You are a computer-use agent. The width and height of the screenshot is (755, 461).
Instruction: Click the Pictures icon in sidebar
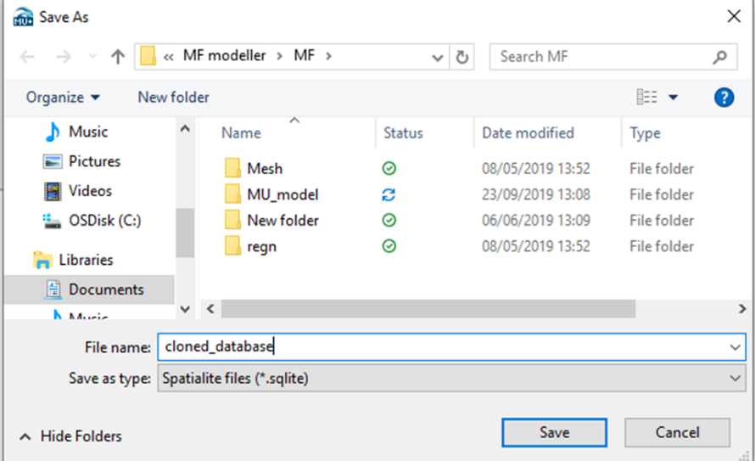click(53, 161)
